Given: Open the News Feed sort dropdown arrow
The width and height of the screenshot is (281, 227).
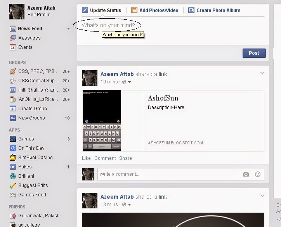Looking at the screenshot, I should (68, 29).
